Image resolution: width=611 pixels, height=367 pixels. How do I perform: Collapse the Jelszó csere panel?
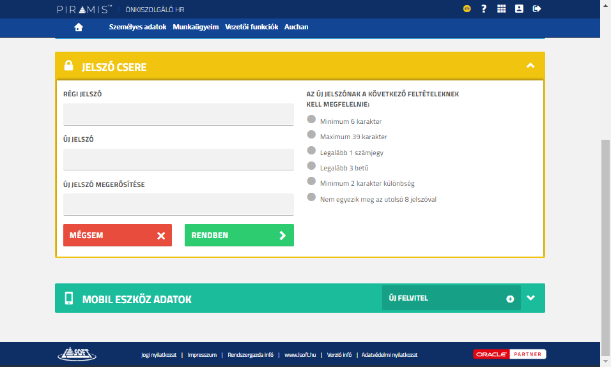[x=530, y=66]
